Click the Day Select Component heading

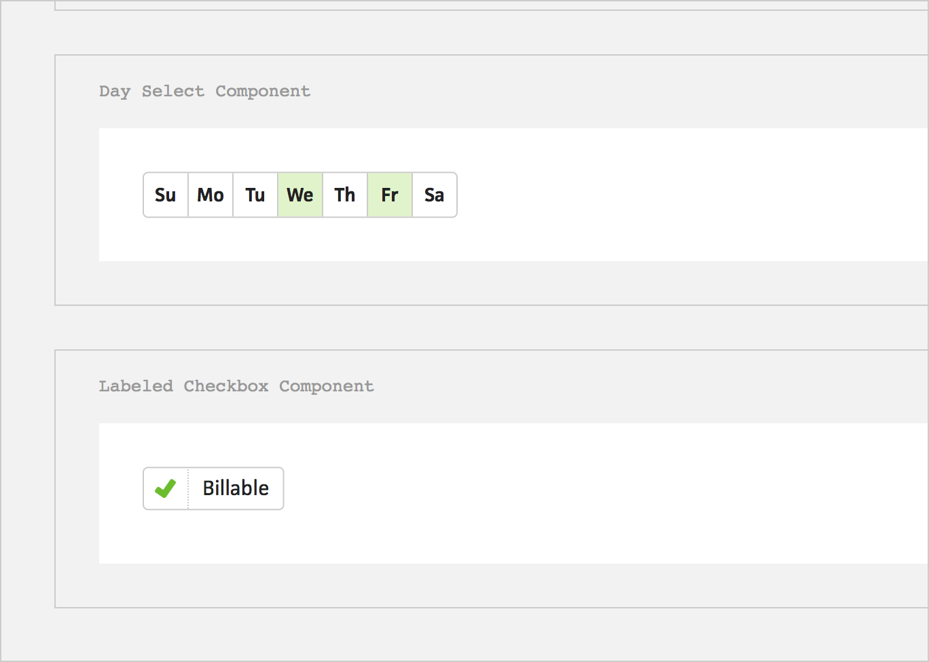[204, 92]
